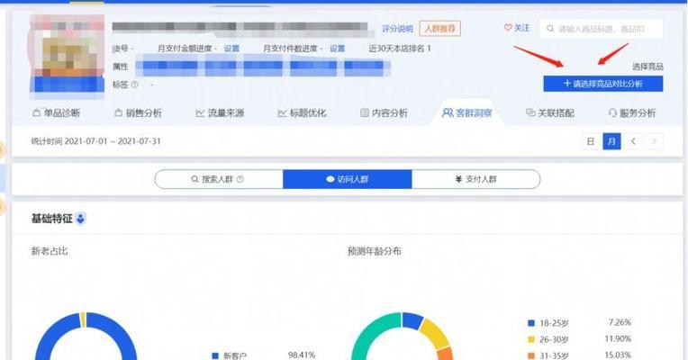Open the 关联搭配 tab

click(x=550, y=113)
